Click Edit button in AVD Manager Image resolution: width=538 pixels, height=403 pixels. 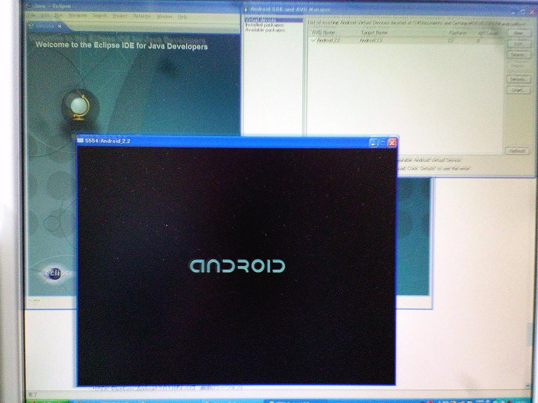tap(518, 44)
